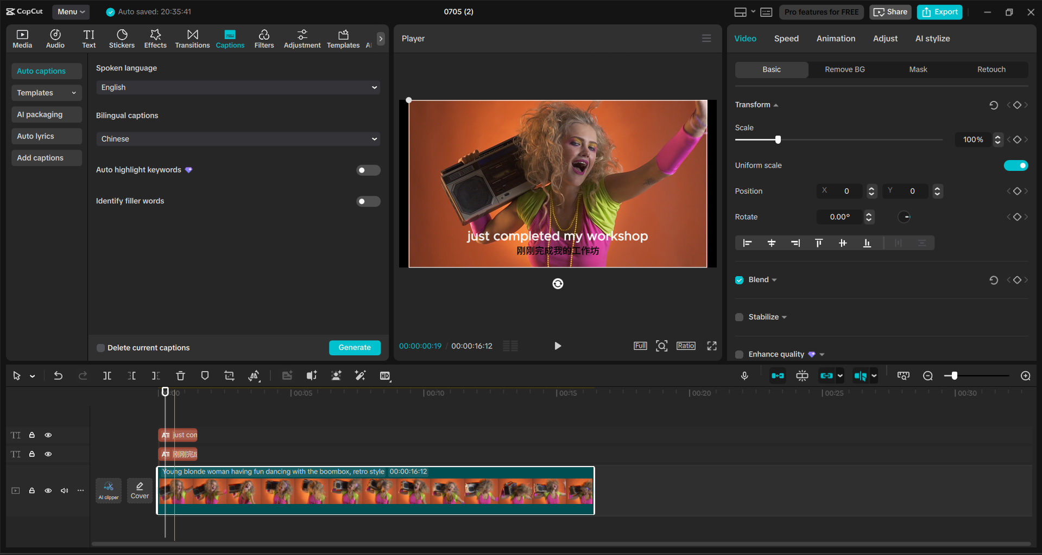Screen dimensions: 1042x555
Task: Reset the Transform settings
Action: click(994, 105)
